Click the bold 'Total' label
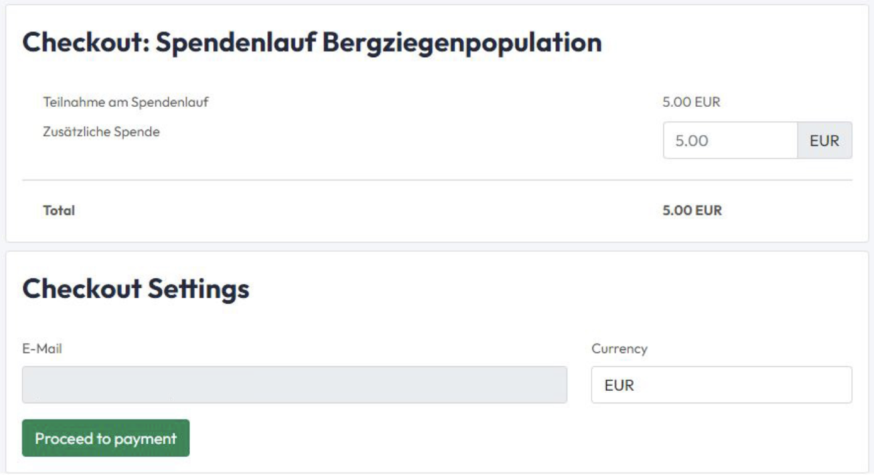The width and height of the screenshot is (874, 475). 58,210
